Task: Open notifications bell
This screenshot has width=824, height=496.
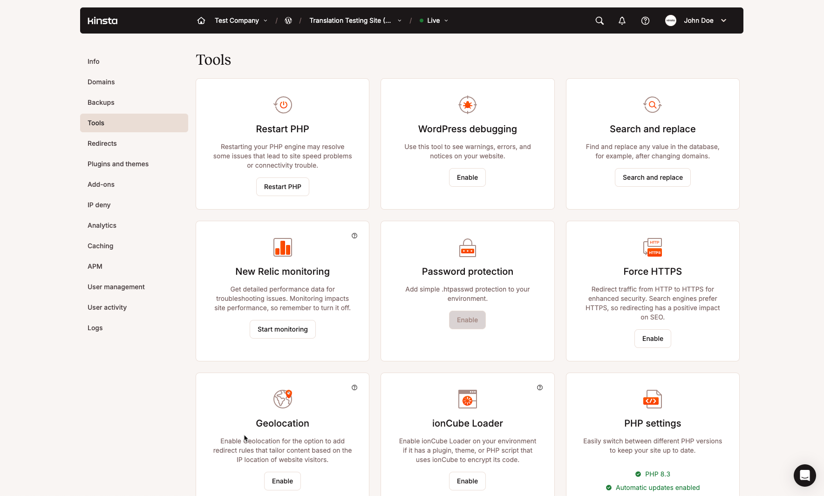Action: (622, 20)
